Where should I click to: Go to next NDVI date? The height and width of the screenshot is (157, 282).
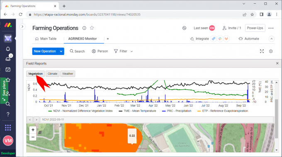(36, 119)
